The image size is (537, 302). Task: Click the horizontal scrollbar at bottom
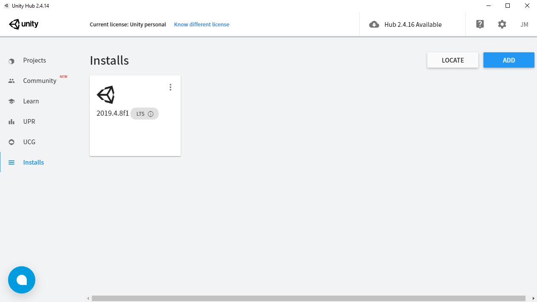pos(308,299)
